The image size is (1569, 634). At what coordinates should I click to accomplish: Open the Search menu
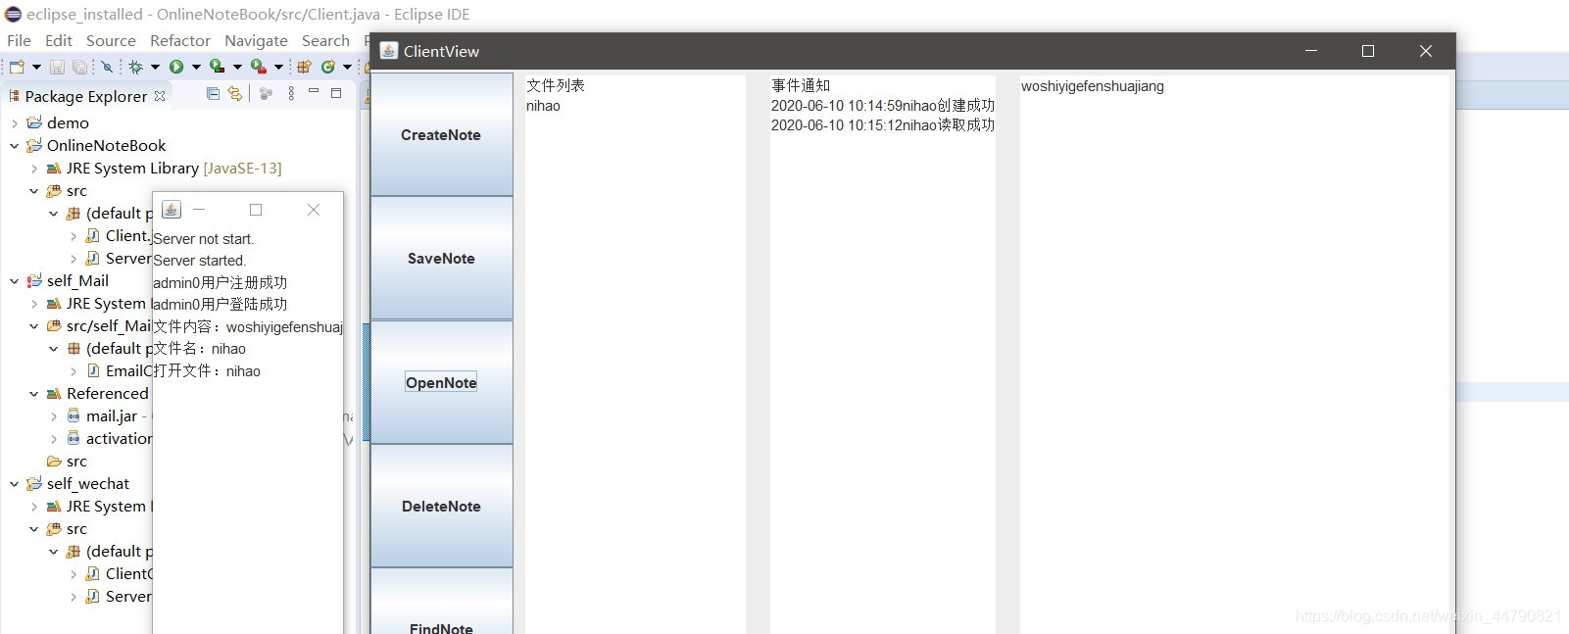(325, 40)
